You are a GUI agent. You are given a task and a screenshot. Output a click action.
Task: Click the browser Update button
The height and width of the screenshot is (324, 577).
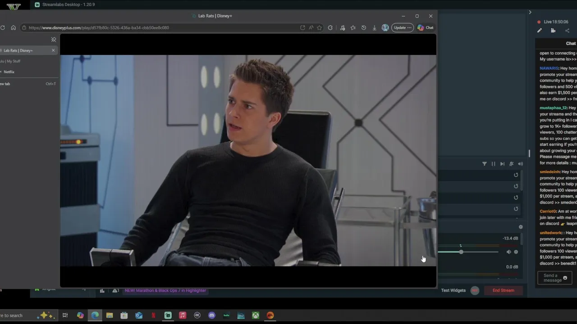point(402,27)
